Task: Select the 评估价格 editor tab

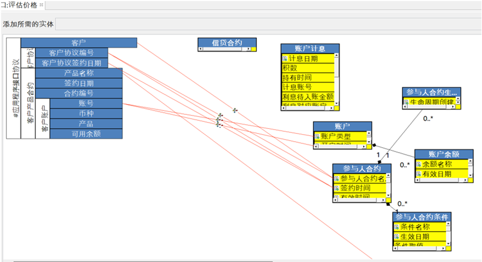Action: coord(19,5)
